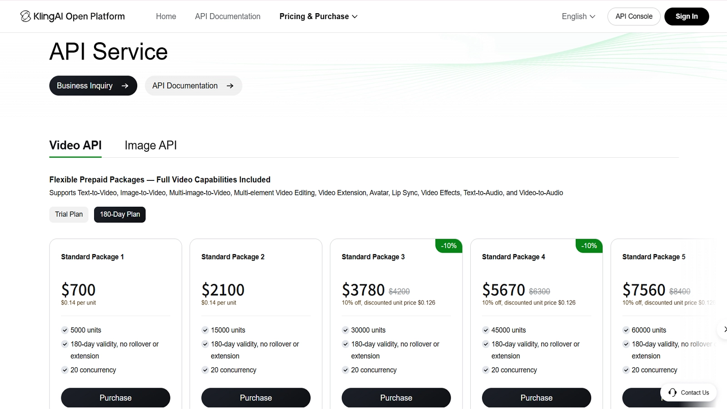Viewport: 727px width, 409px height.
Task: Click the $7560 price
Action: (644, 290)
